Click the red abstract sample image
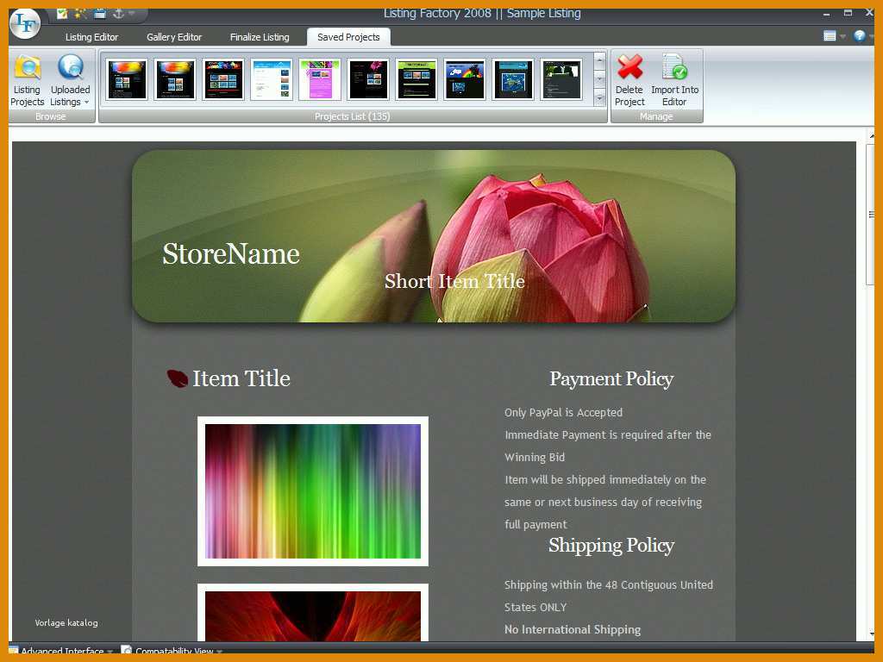Screen dimensions: 883x662 click(x=312, y=614)
